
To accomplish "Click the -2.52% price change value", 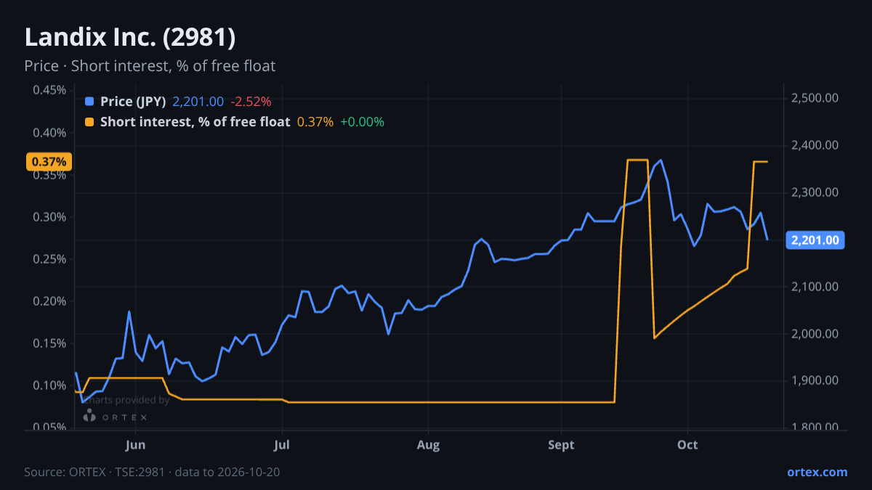I will (x=251, y=102).
